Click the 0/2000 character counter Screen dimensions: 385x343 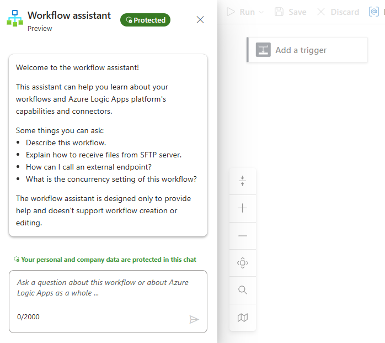pyautogui.click(x=28, y=316)
